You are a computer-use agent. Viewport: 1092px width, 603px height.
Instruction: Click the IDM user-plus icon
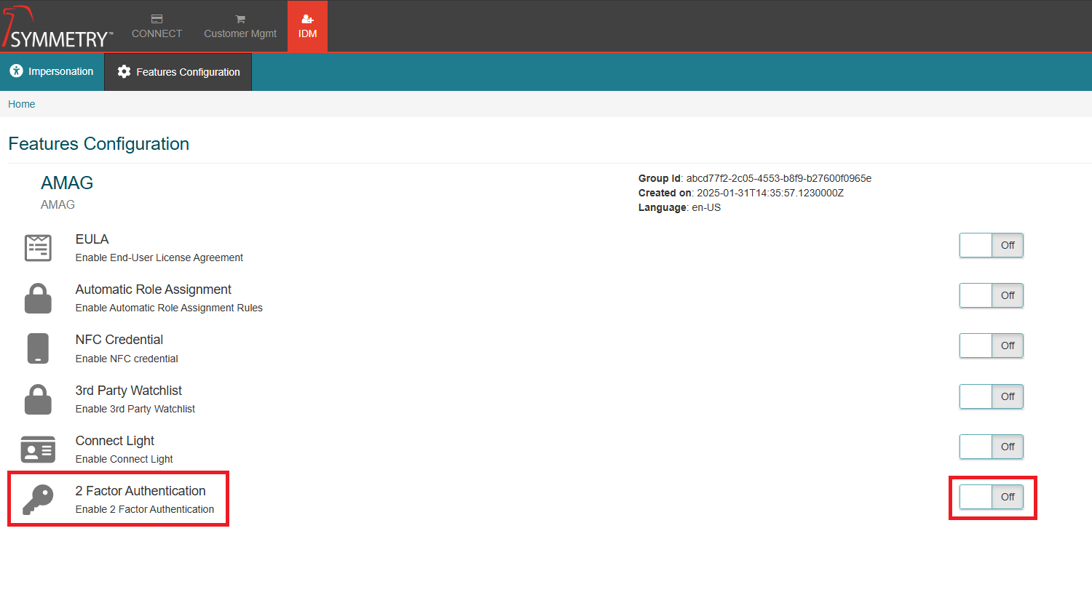307,19
